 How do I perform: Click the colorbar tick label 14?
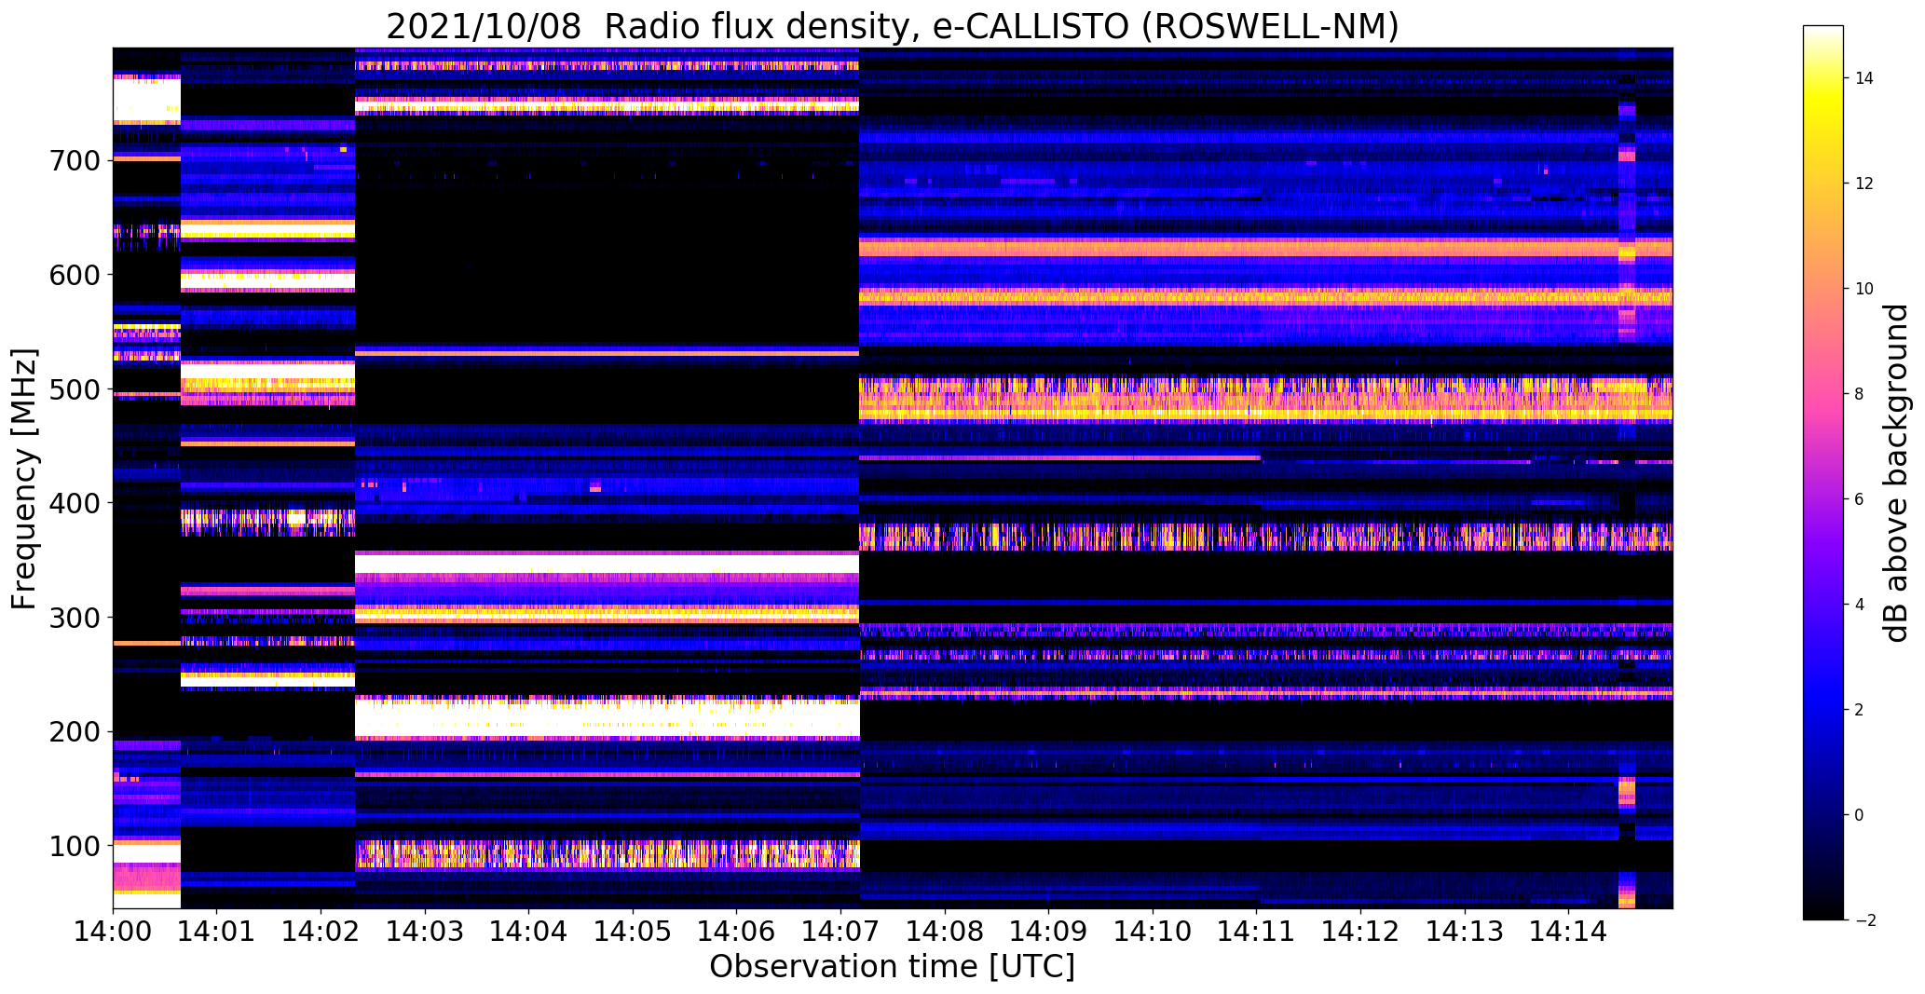[x=1864, y=78]
